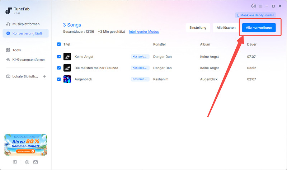Image resolution: width=287 pixels, height=170 pixels.
Task: Click the KI-Gesangsentferner waveform icon
Action: pyautogui.click(x=8, y=60)
